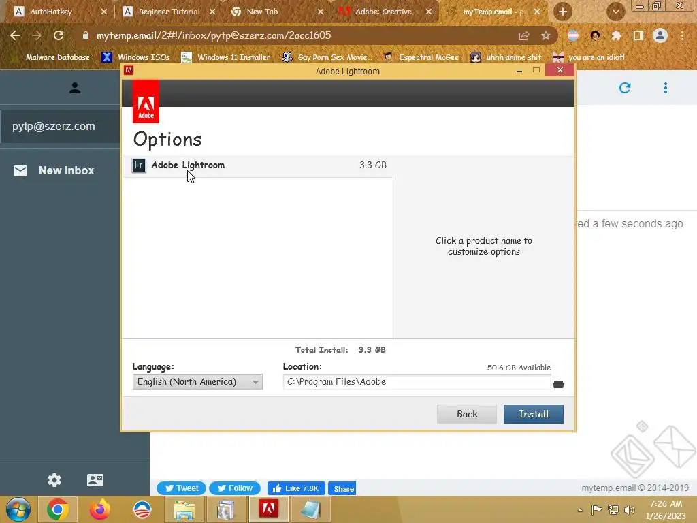Select the Adobe Lightroom product row

point(257,165)
